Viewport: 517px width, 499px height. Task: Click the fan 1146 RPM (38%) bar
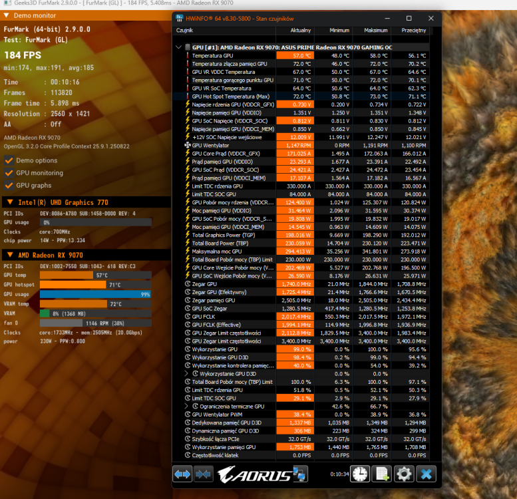tap(96, 323)
